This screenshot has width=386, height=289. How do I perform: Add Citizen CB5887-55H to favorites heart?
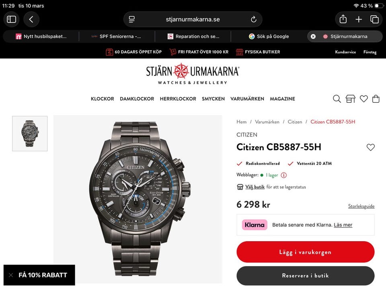coord(370,147)
